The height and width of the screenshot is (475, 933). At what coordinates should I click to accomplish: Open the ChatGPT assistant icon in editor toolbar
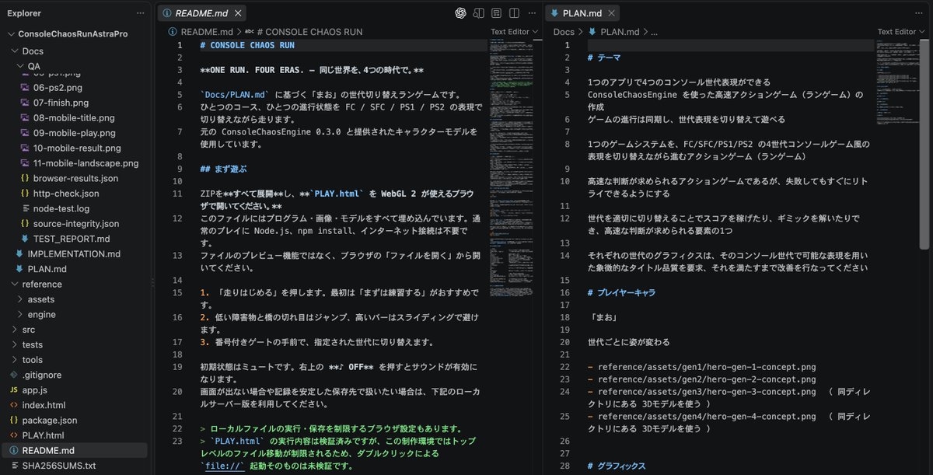tap(461, 13)
